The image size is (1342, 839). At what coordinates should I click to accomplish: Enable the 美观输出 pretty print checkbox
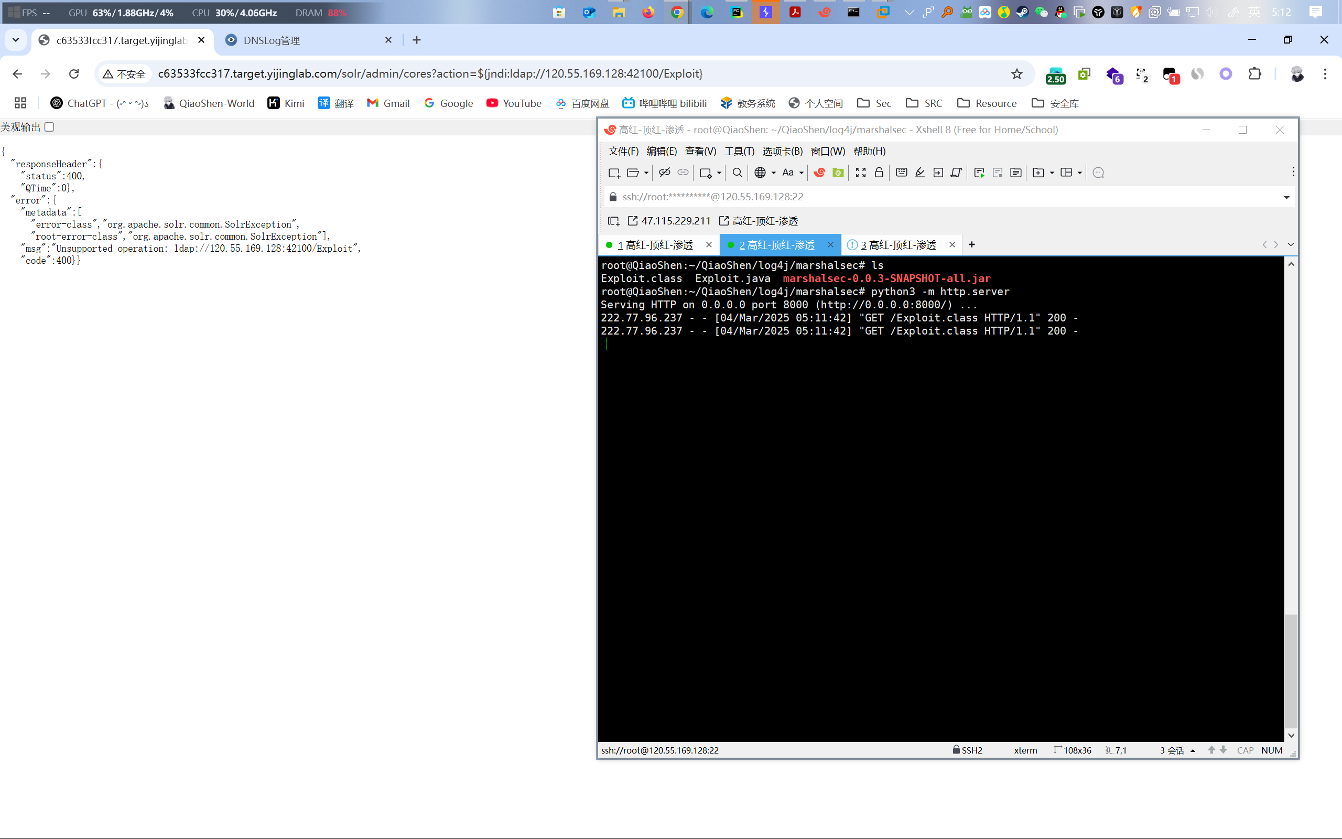(x=49, y=127)
